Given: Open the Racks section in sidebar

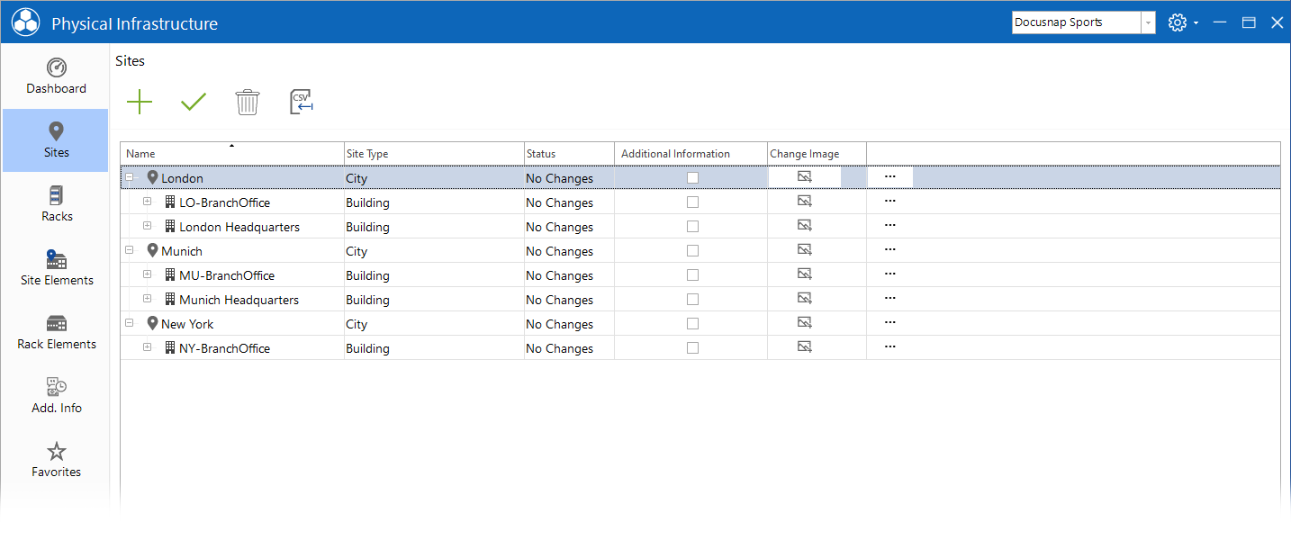Looking at the screenshot, I should [x=56, y=203].
